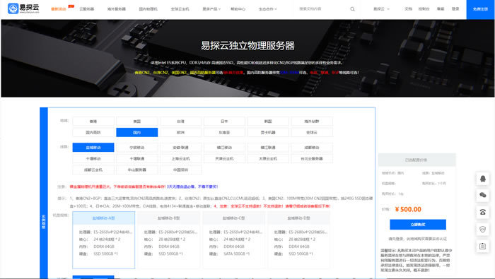495x279 pixels.
Task: Open the 易探云 dropdown beside search
Action: click(381, 9)
